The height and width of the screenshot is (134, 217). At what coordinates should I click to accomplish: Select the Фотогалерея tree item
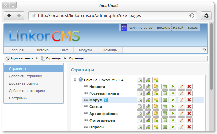[x=102, y=120]
